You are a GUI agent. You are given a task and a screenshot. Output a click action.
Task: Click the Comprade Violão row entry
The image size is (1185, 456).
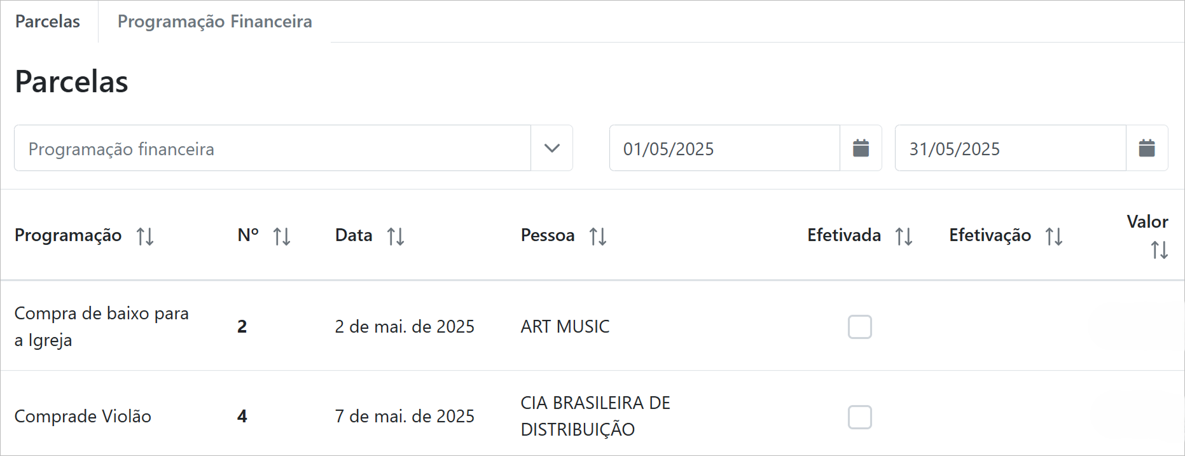pyautogui.click(x=83, y=417)
